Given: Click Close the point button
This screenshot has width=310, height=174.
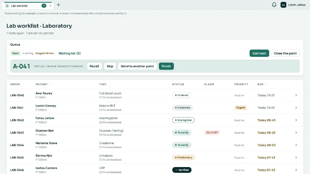Looking at the screenshot, I should (285, 53).
